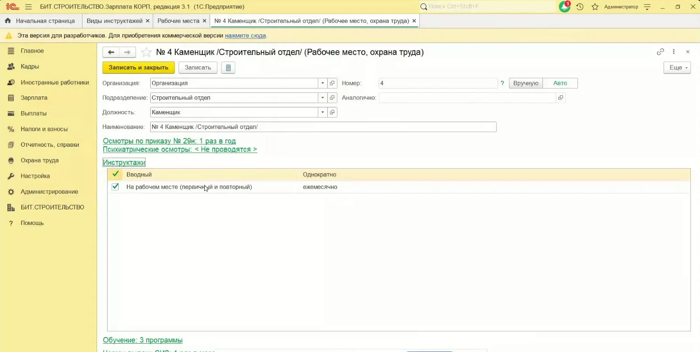Open the notifications bell icon
This screenshot has height=352, width=700.
[x=564, y=7]
